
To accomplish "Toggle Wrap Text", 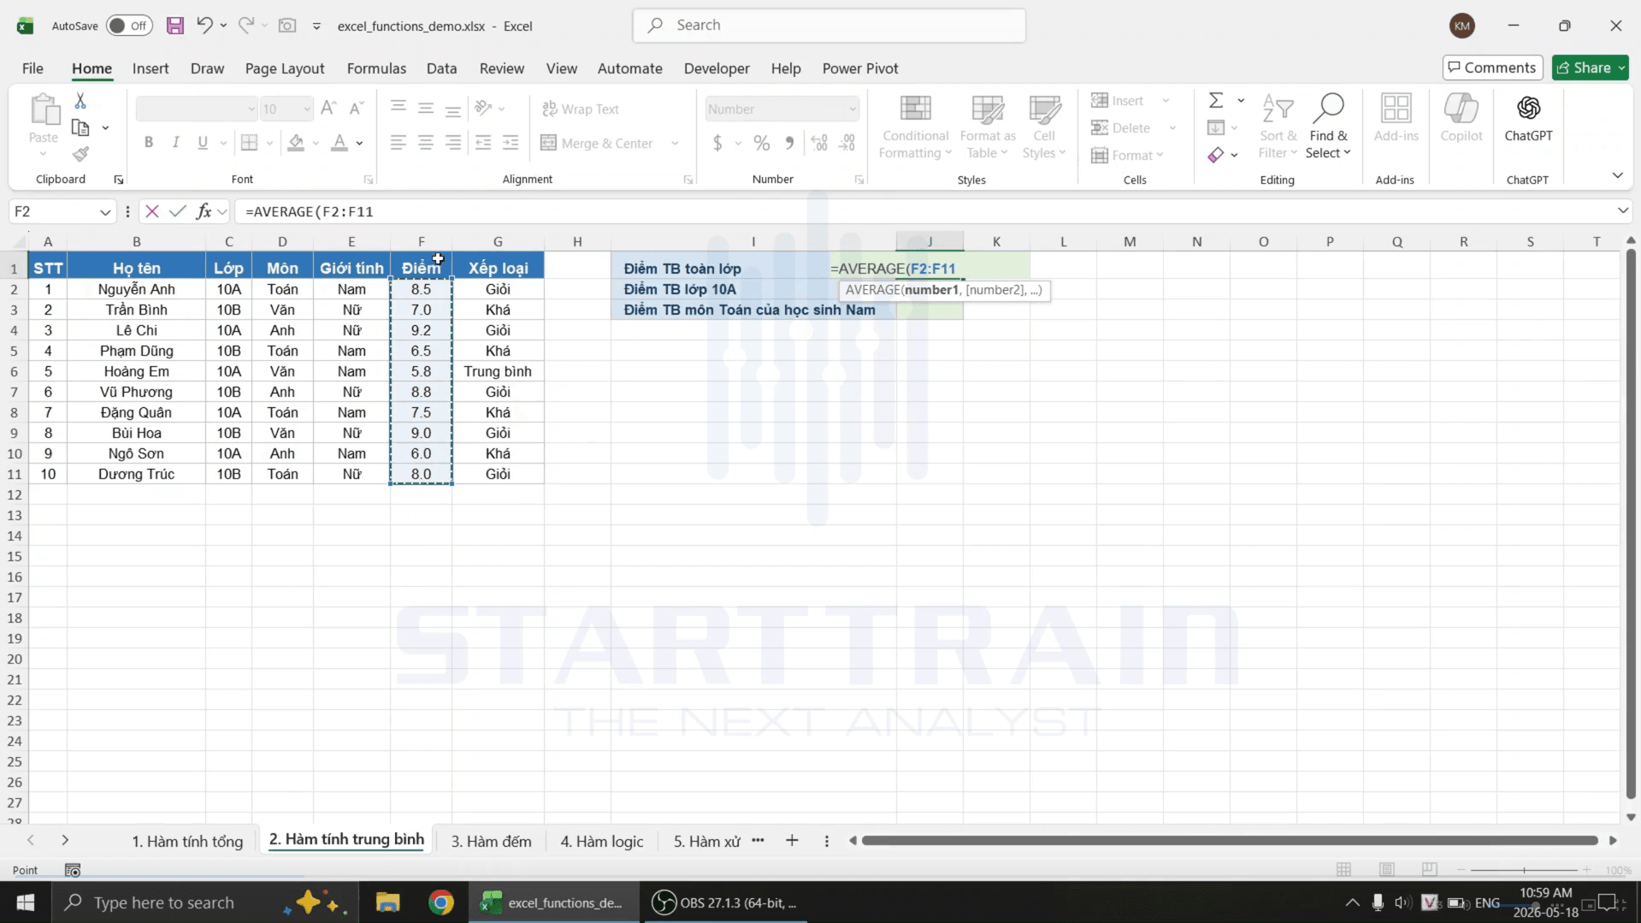I will point(581,109).
